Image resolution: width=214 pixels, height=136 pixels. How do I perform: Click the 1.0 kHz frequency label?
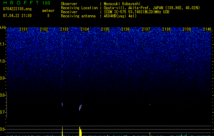(3, 61)
